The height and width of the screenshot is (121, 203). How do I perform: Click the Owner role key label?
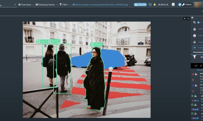point(187,5)
